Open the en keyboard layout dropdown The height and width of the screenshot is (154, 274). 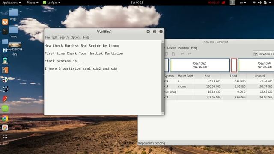pyautogui.click(x=243, y=3)
